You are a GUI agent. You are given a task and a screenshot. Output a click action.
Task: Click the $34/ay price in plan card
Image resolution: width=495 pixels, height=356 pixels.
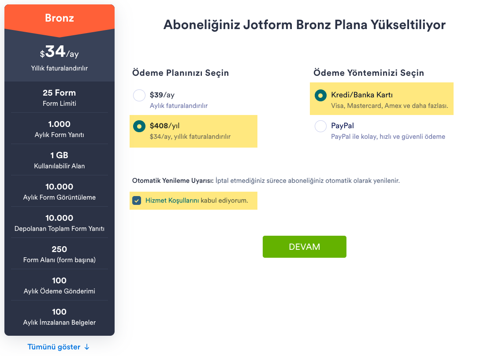pos(60,52)
